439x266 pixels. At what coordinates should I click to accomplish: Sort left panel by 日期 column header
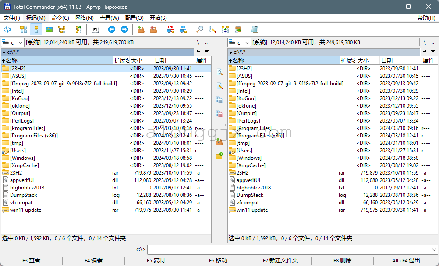coord(173,60)
